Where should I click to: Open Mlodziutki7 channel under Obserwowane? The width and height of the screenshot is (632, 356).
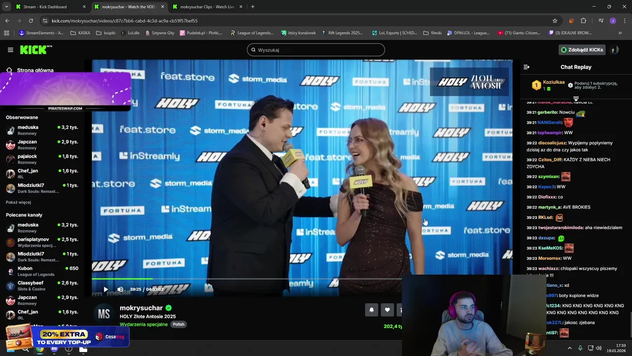[x=42, y=188]
